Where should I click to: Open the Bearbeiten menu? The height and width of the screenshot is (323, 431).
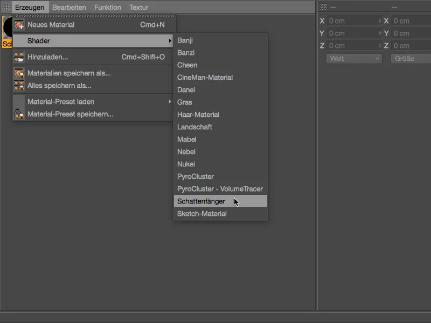69,8
